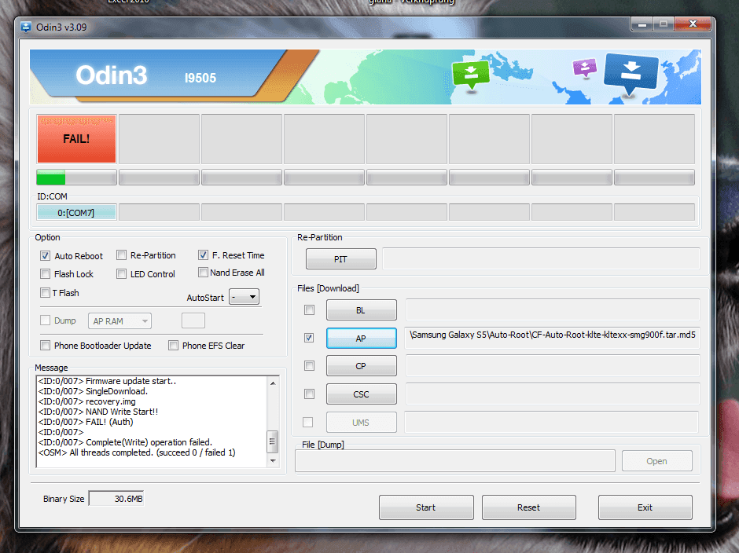Click the purple download marker in banner

coord(584,68)
